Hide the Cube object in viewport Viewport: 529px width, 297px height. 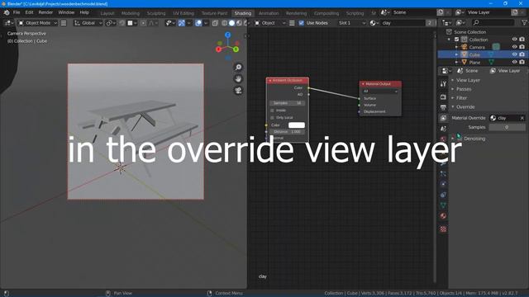click(x=514, y=54)
